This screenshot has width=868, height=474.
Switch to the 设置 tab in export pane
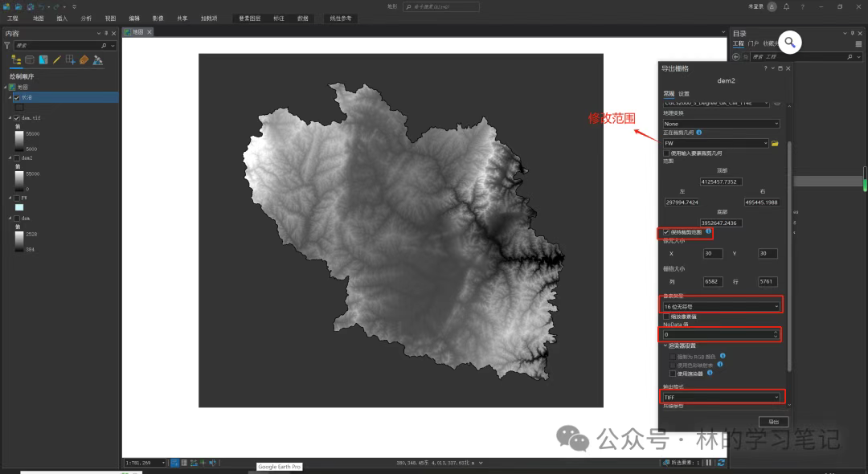[683, 93]
